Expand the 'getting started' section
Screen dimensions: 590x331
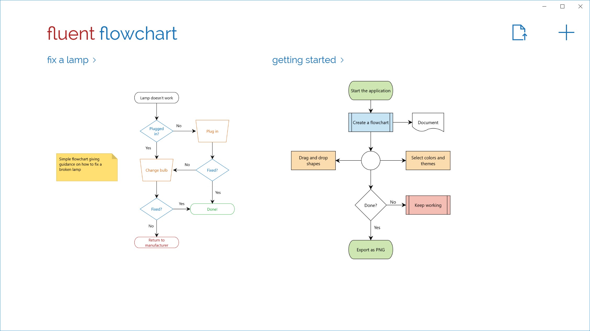[x=309, y=60]
